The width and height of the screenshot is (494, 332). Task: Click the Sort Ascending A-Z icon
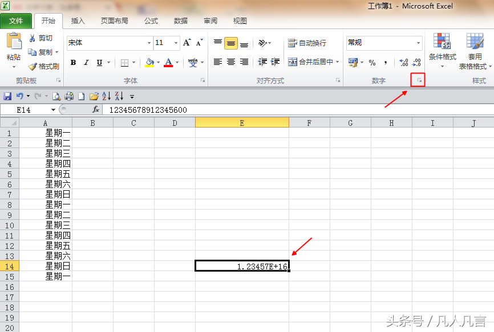point(107,96)
